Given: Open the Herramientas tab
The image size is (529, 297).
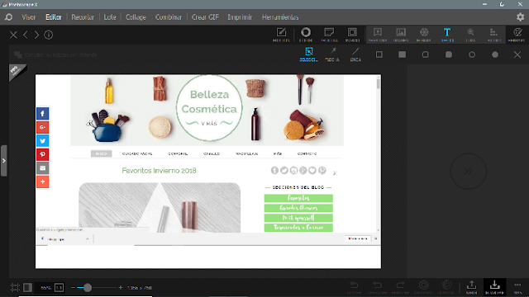Looking at the screenshot, I should [280, 17].
